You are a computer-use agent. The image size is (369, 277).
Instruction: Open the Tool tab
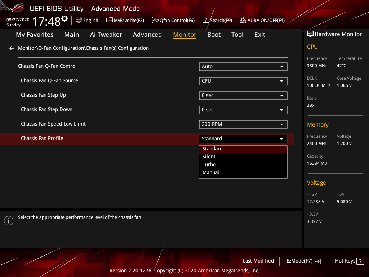(237, 35)
